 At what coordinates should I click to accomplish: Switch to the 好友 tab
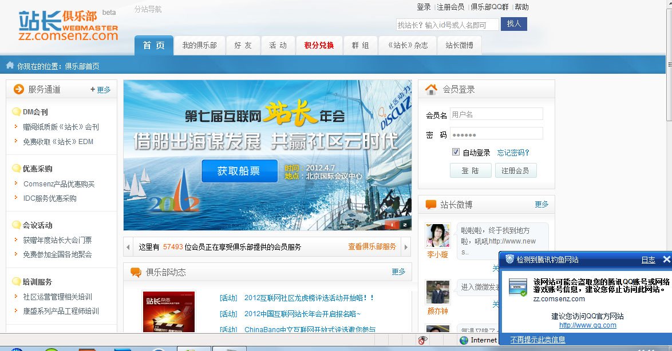pos(243,45)
